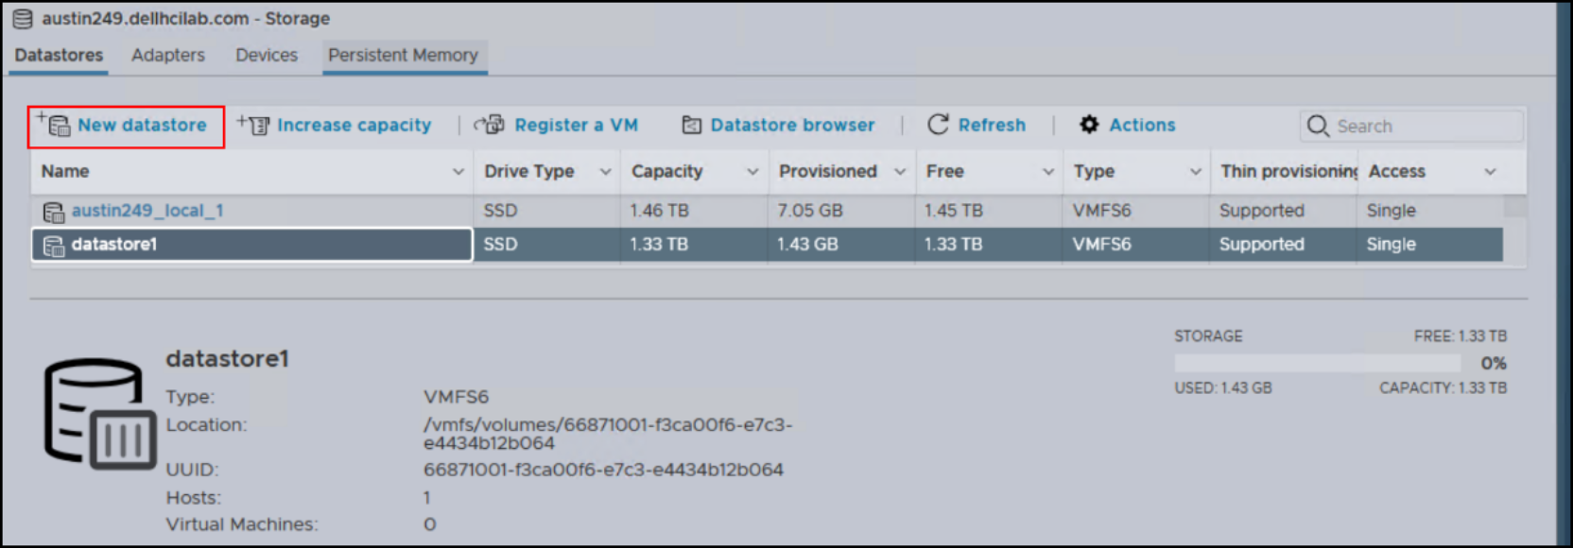Click the /vmfs/volumes location path value
The height and width of the screenshot is (549, 1573).
click(x=608, y=434)
